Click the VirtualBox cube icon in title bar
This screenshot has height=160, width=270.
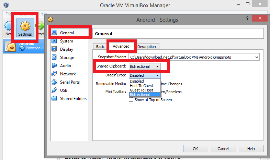6,5
